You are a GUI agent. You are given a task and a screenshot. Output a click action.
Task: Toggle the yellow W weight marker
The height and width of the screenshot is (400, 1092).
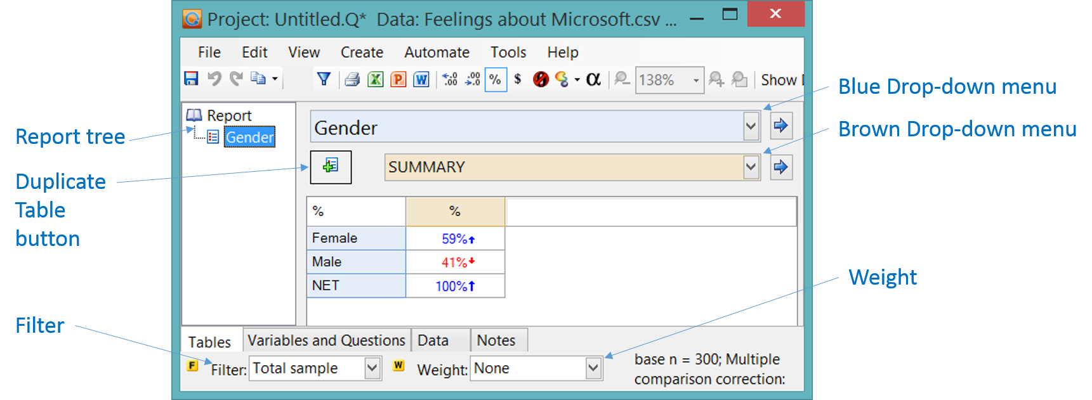(398, 366)
